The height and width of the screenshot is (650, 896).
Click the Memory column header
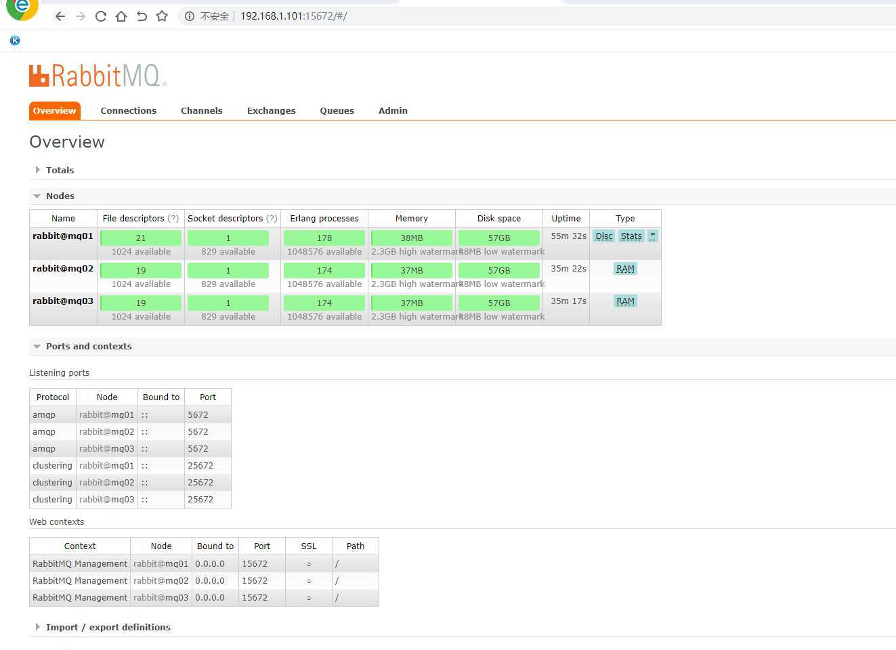(x=412, y=218)
